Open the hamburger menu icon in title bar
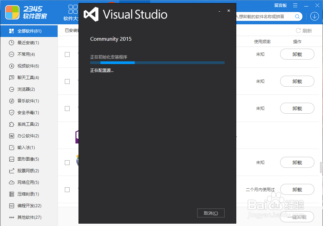 (x=295, y=5)
